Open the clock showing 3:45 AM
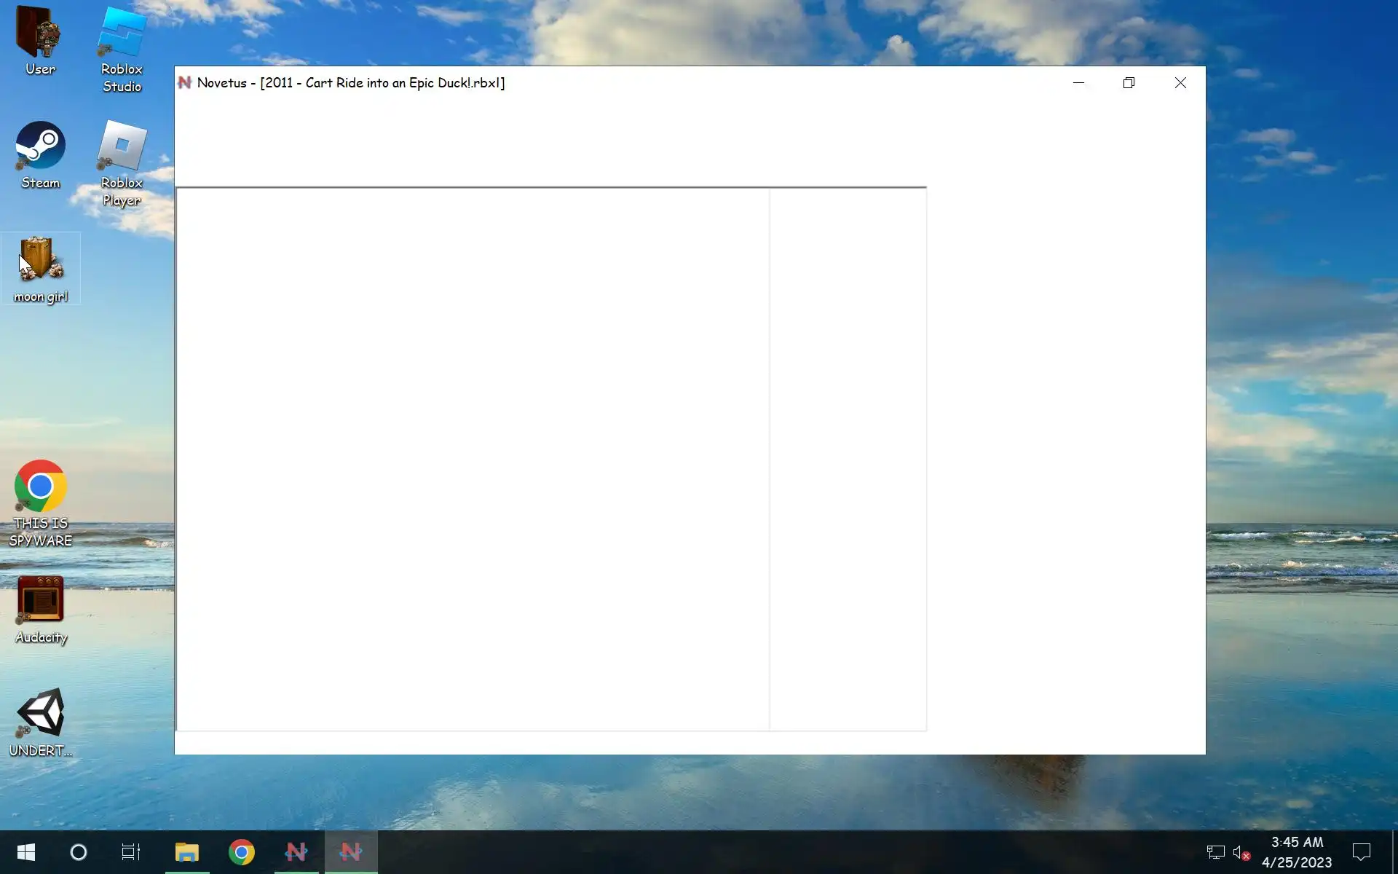The width and height of the screenshot is (1398, 874). coord(1297,852)
